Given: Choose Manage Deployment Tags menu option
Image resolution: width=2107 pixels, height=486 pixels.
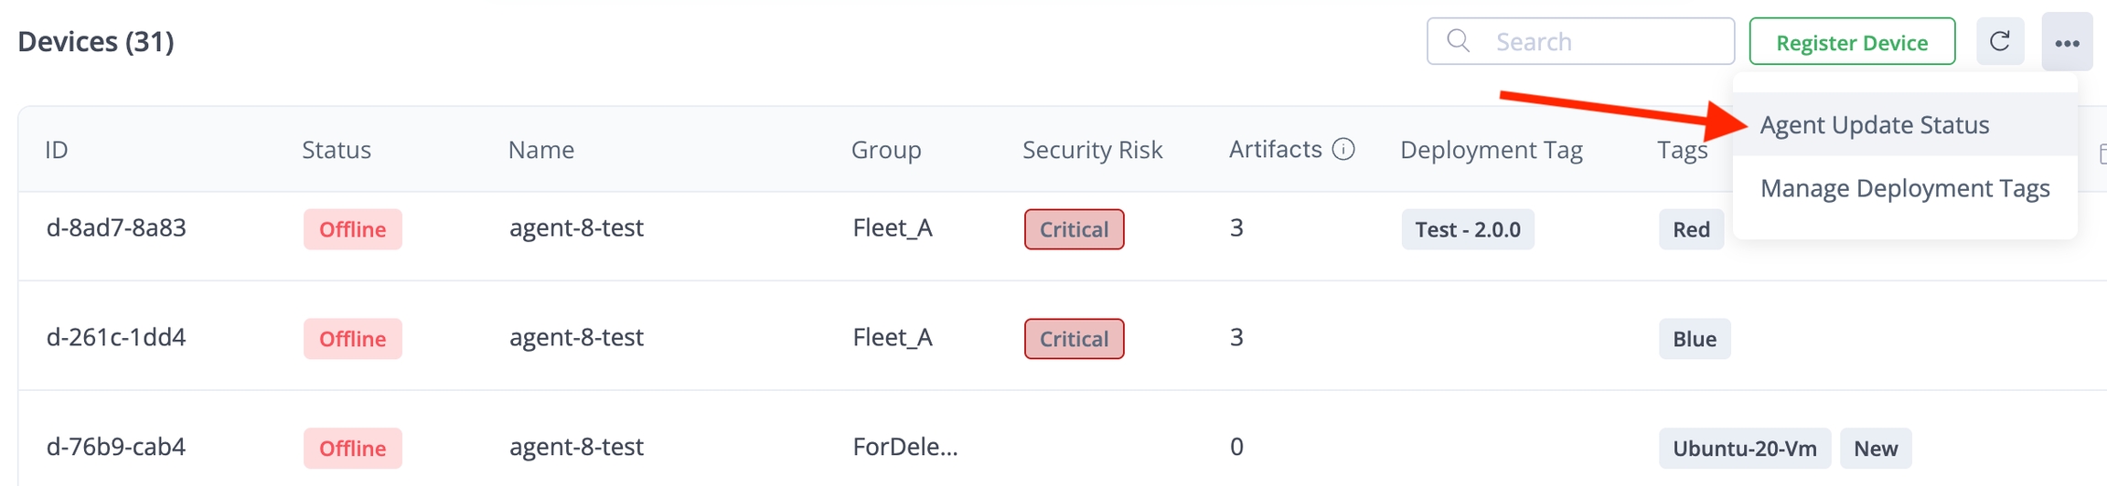Looking at the screenshot, I should coord(1905,188).
